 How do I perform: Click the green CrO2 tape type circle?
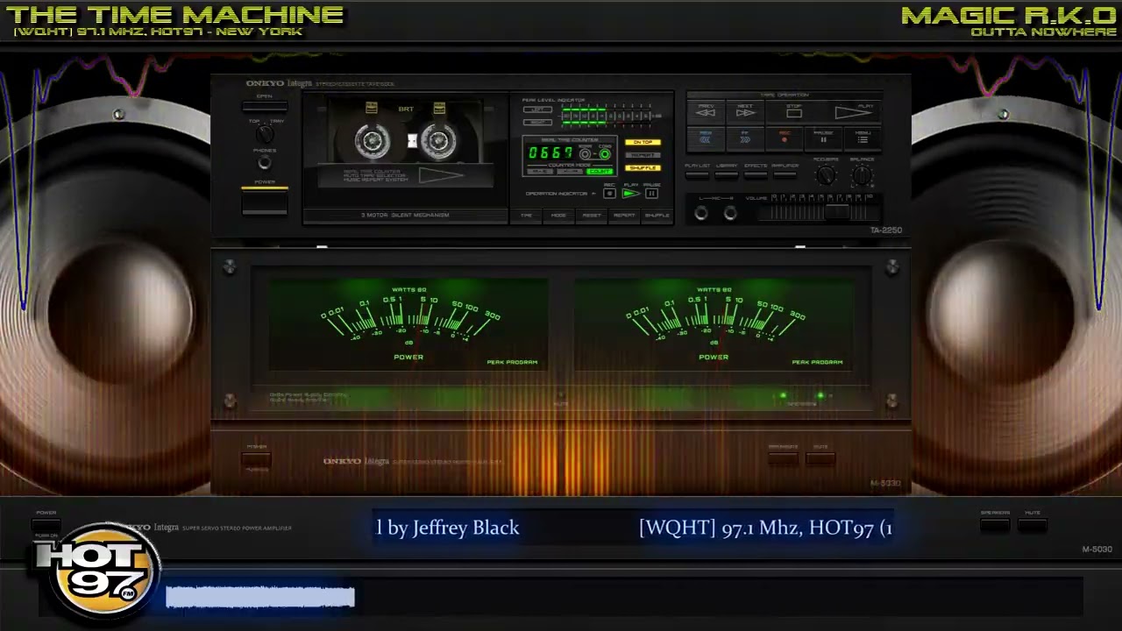[604, 155]
